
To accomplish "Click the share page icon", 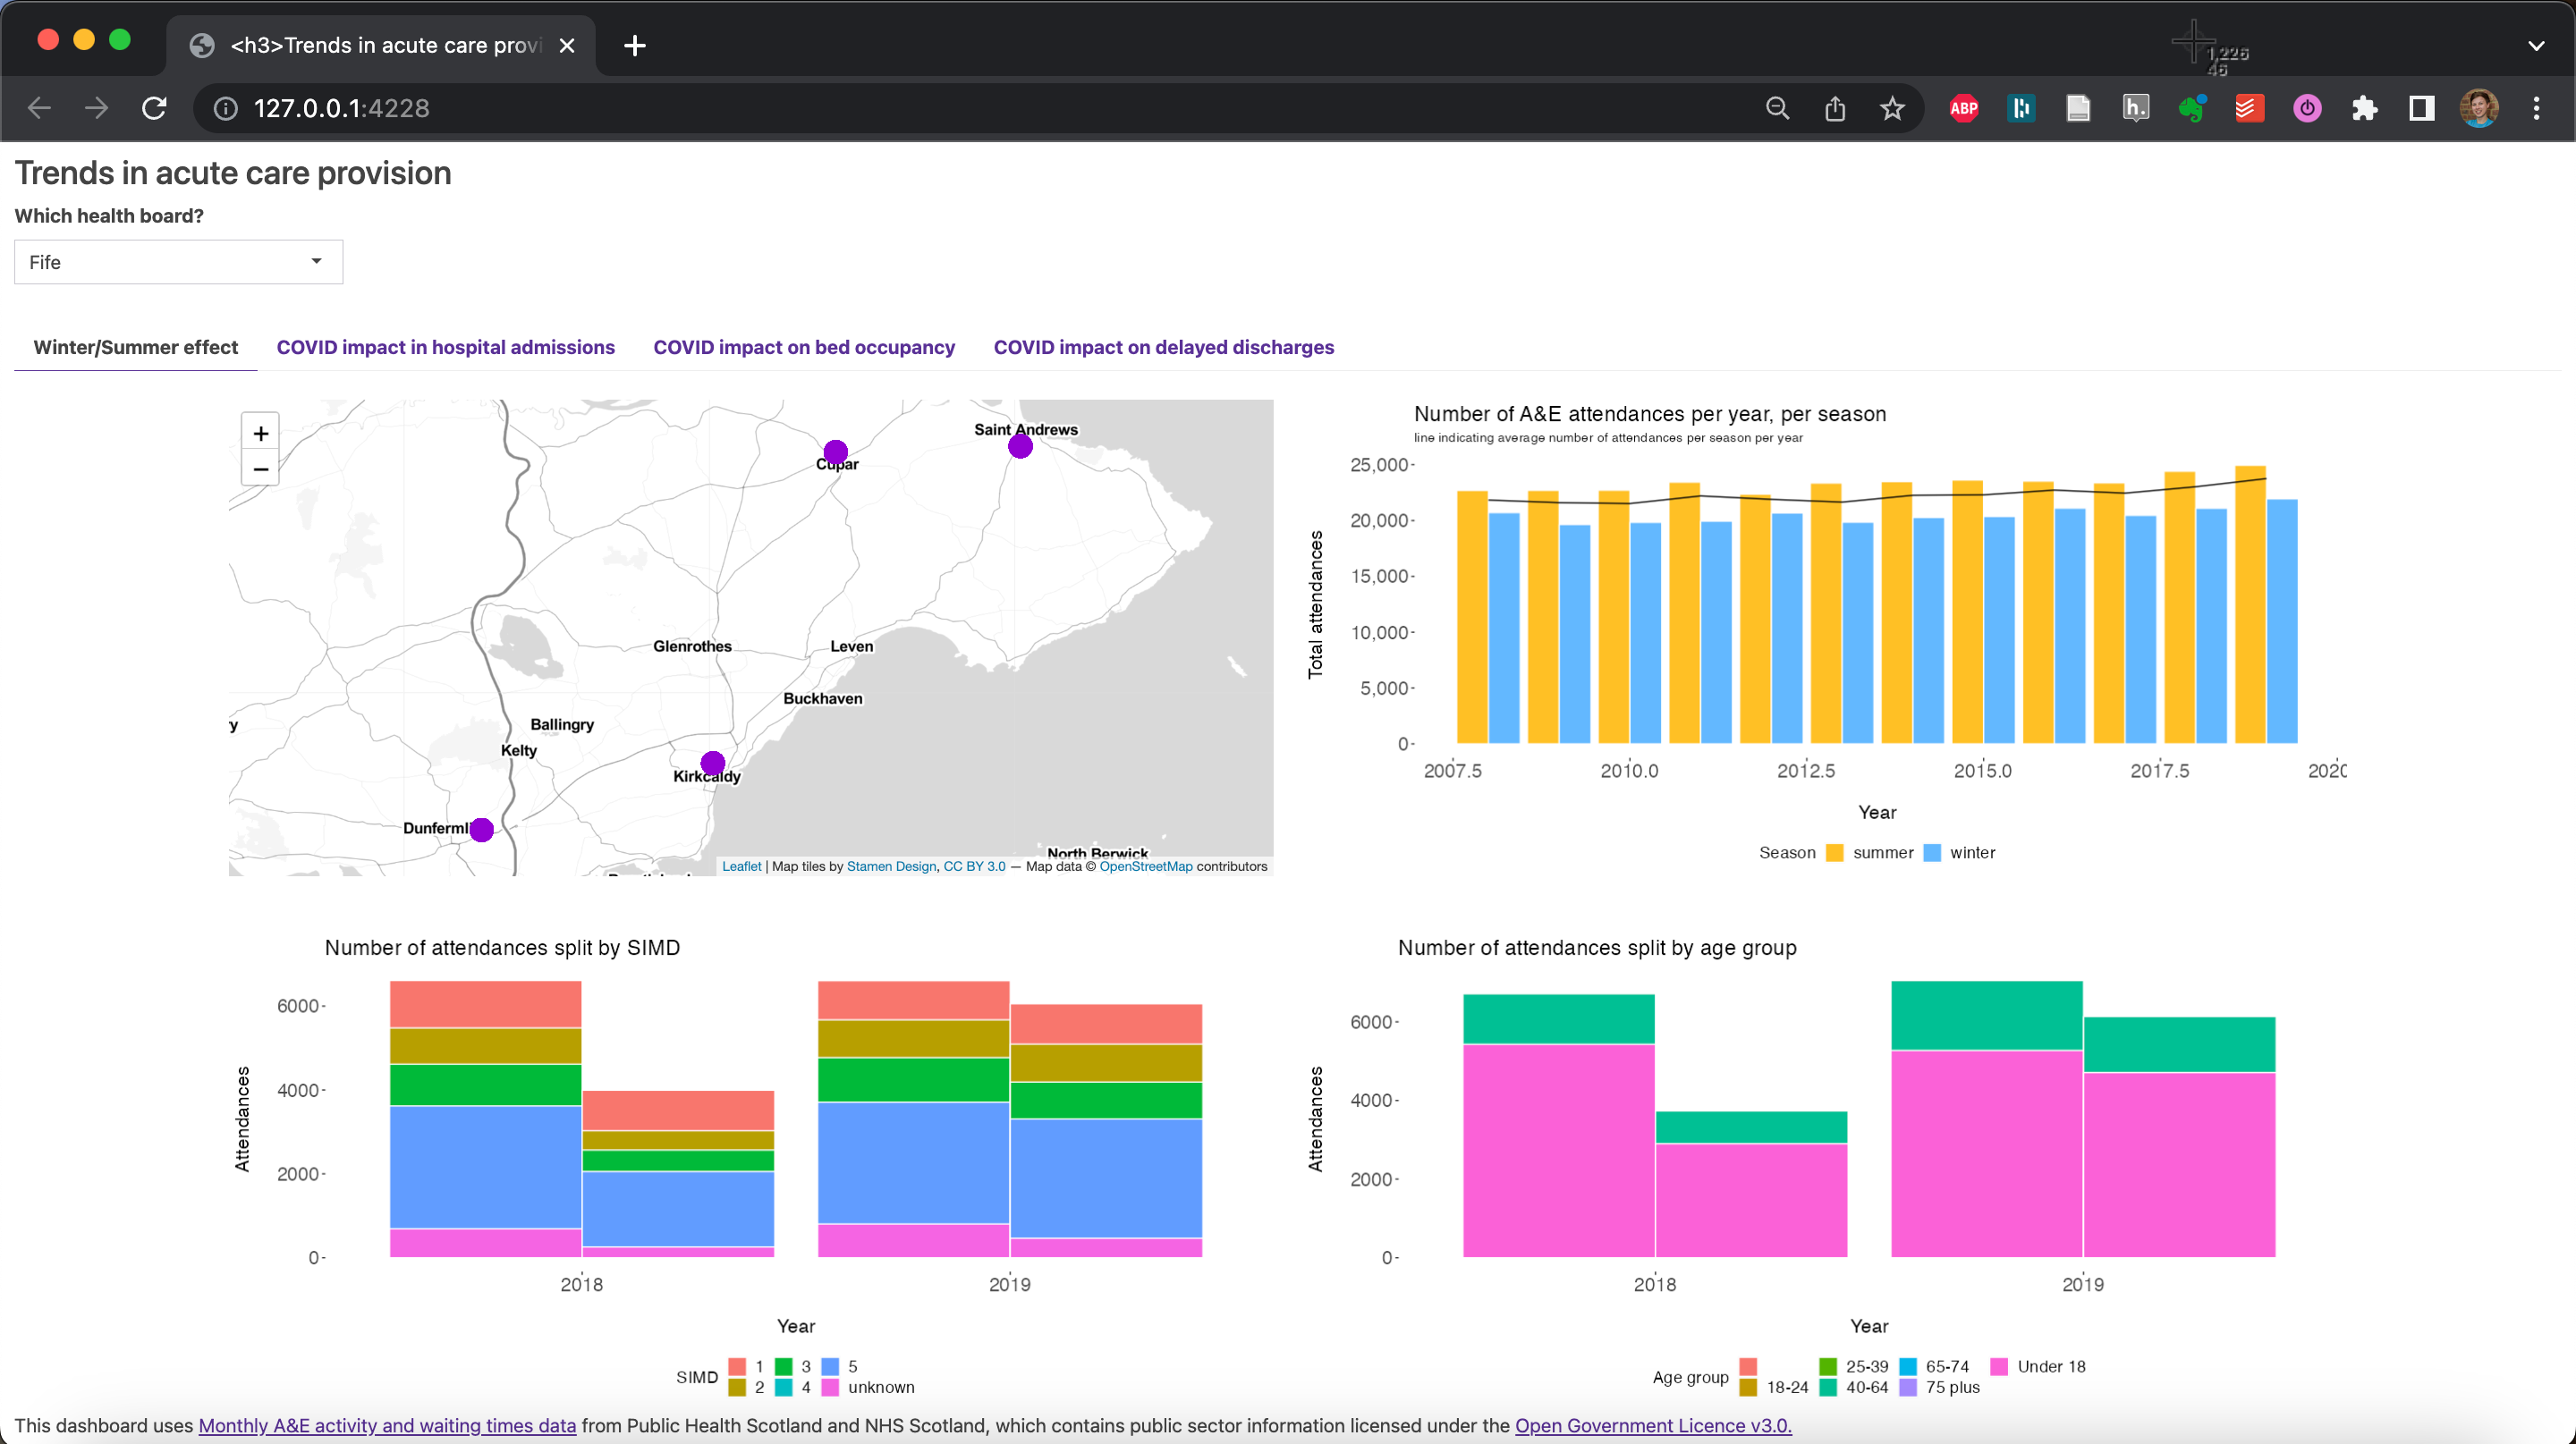I will point(1834,108).
